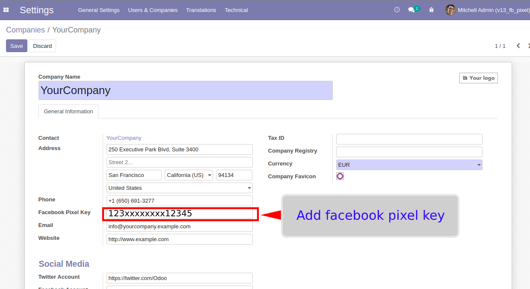530x289 pixels.
Task: Click the Social Media section heading
Action: pyautogui.click(x=64, y=264)
